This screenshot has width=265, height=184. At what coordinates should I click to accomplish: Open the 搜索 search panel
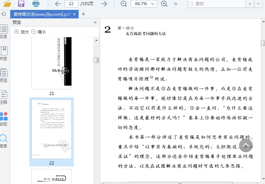click(x=3, y=141)
